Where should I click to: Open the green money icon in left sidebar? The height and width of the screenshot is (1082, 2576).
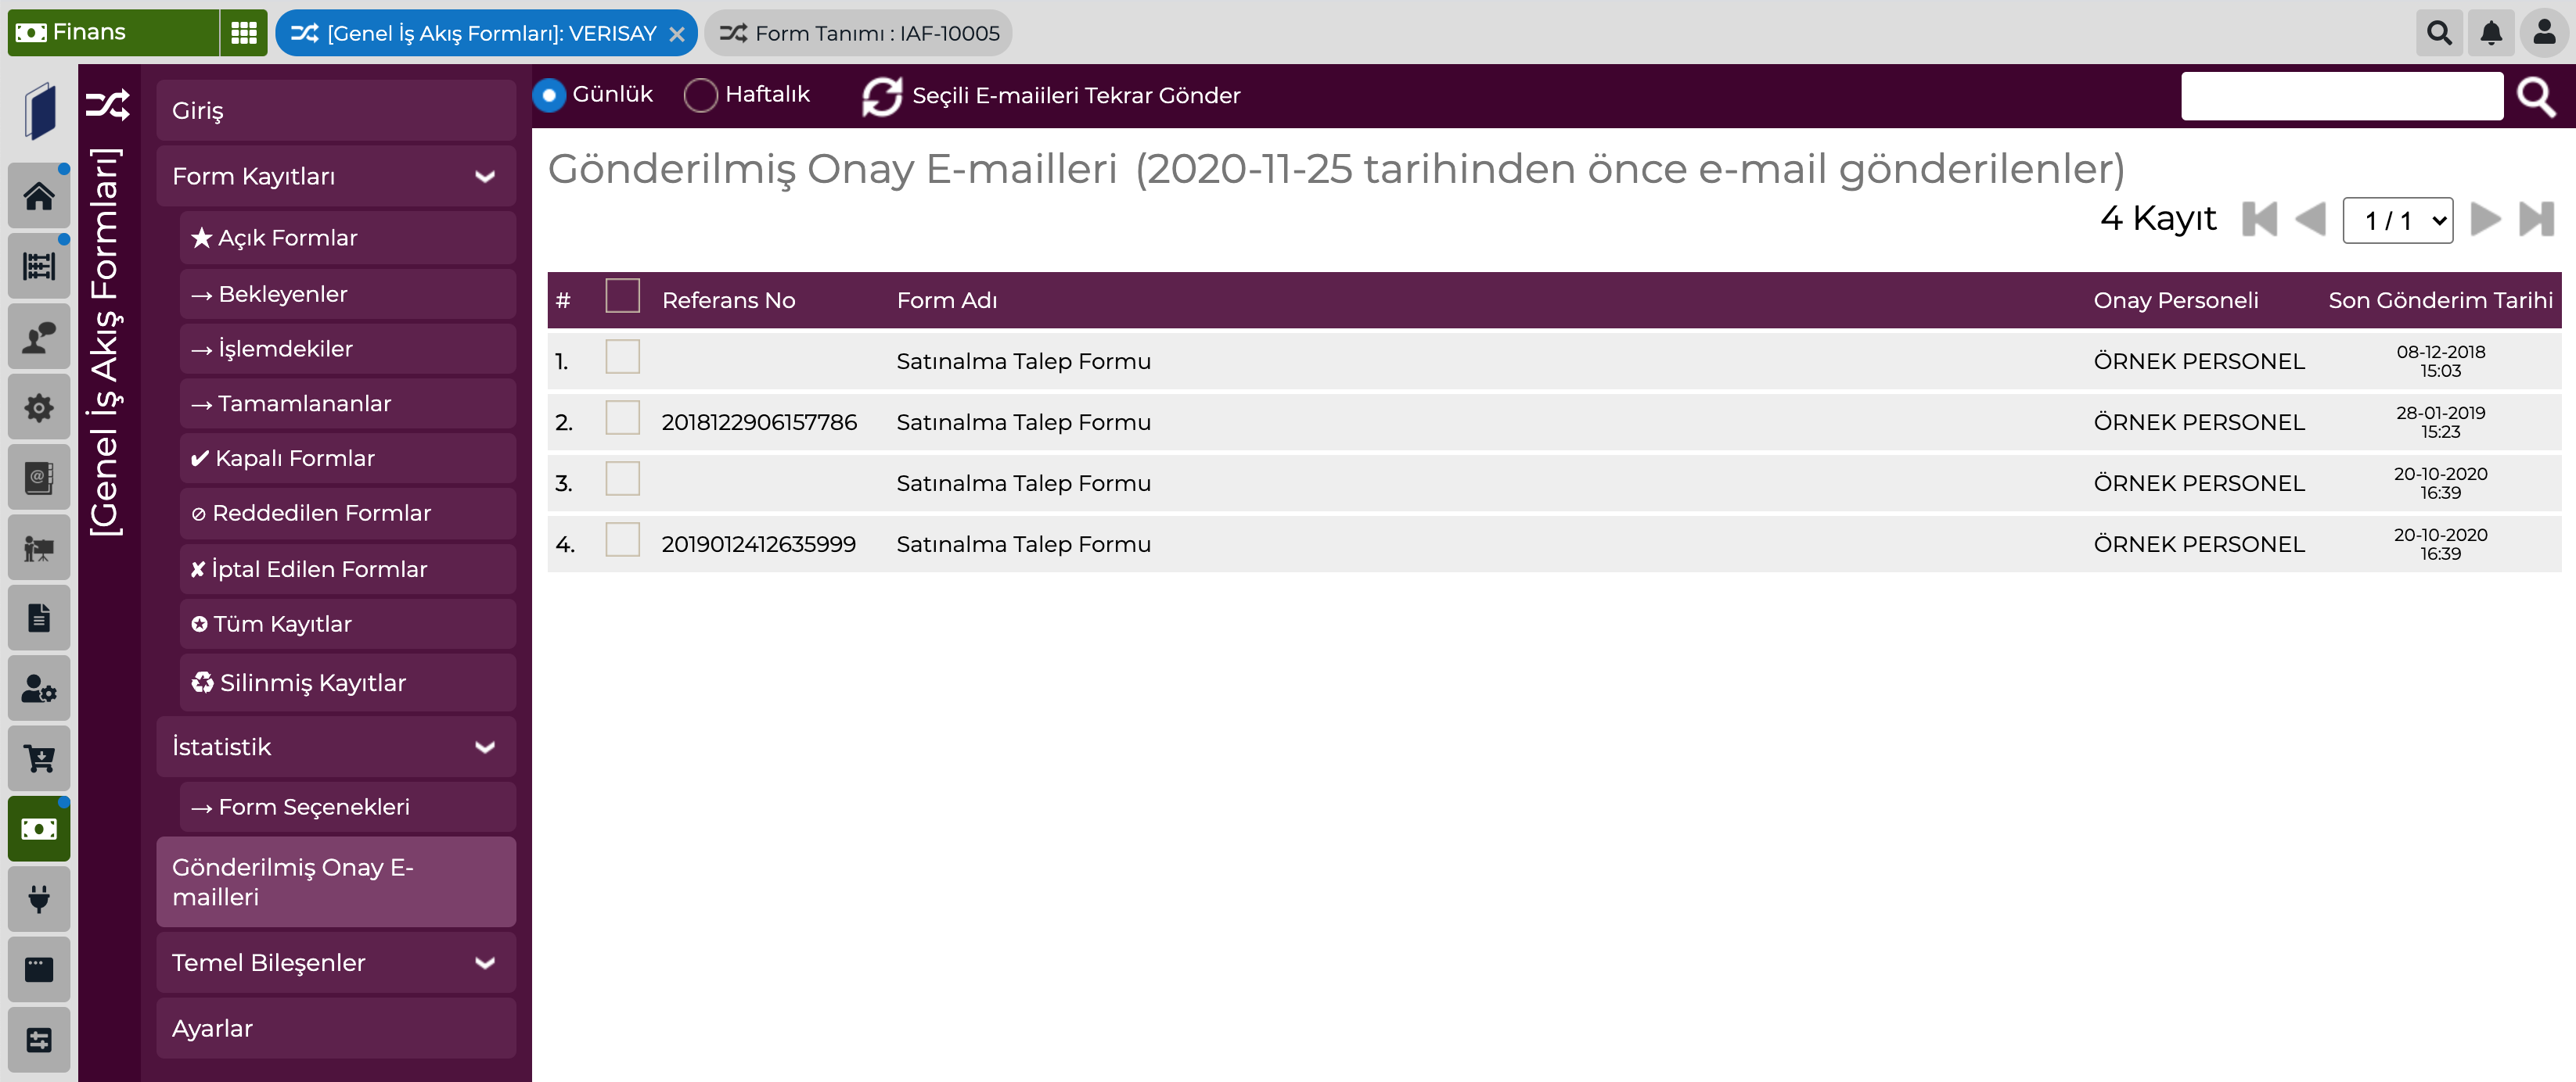tap(39, 828)
